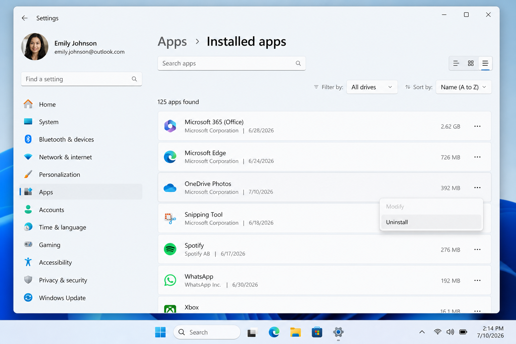This screenshot has width=516, height=344.
Task: Click the search magnifier in Search apps
Action: [x=298, y=63]
